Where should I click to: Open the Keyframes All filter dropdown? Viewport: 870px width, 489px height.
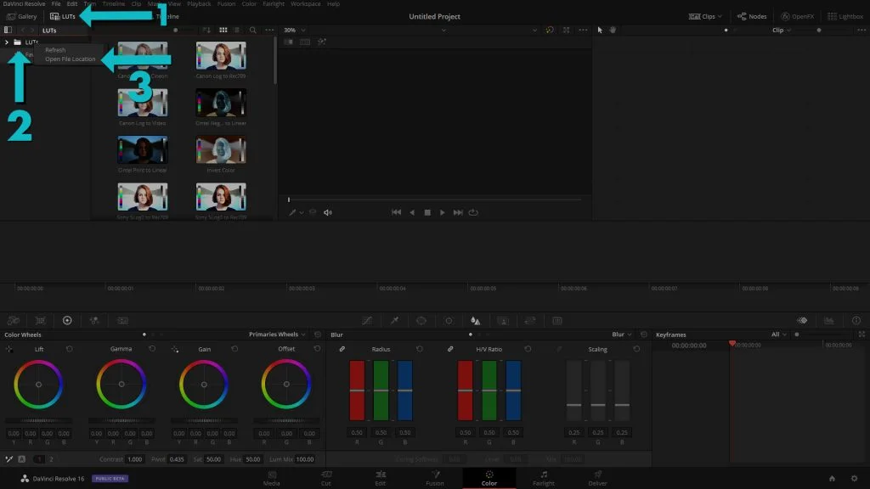coord(779,334)
